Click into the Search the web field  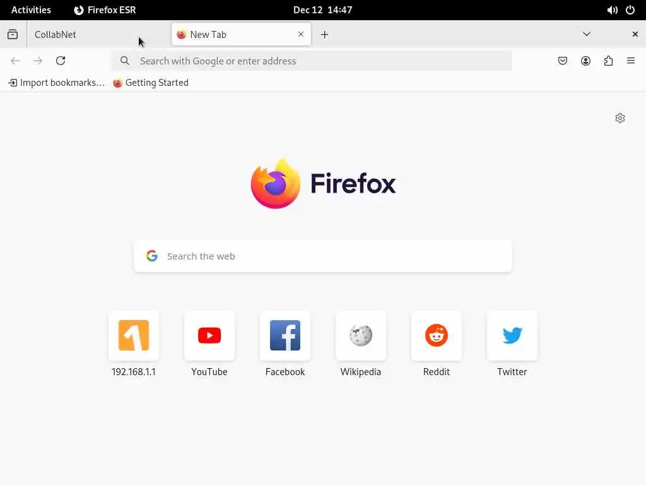(x=323, y=256)
